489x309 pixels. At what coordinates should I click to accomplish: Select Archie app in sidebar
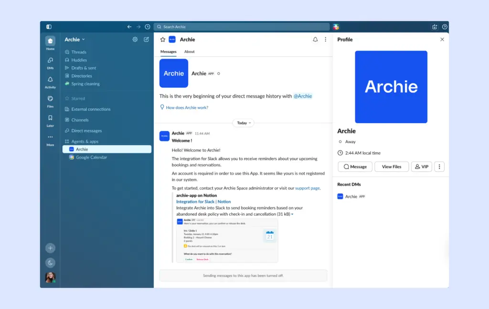click(x=107, y=149)
